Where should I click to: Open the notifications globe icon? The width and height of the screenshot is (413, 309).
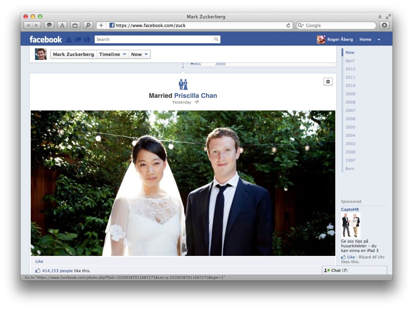coord(86,39)
